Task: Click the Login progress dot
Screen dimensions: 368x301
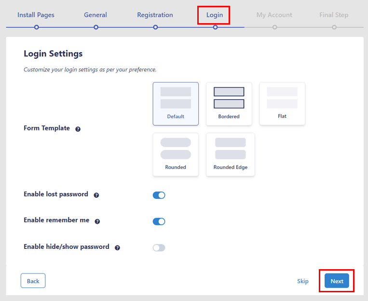Action: click(215, 27)
